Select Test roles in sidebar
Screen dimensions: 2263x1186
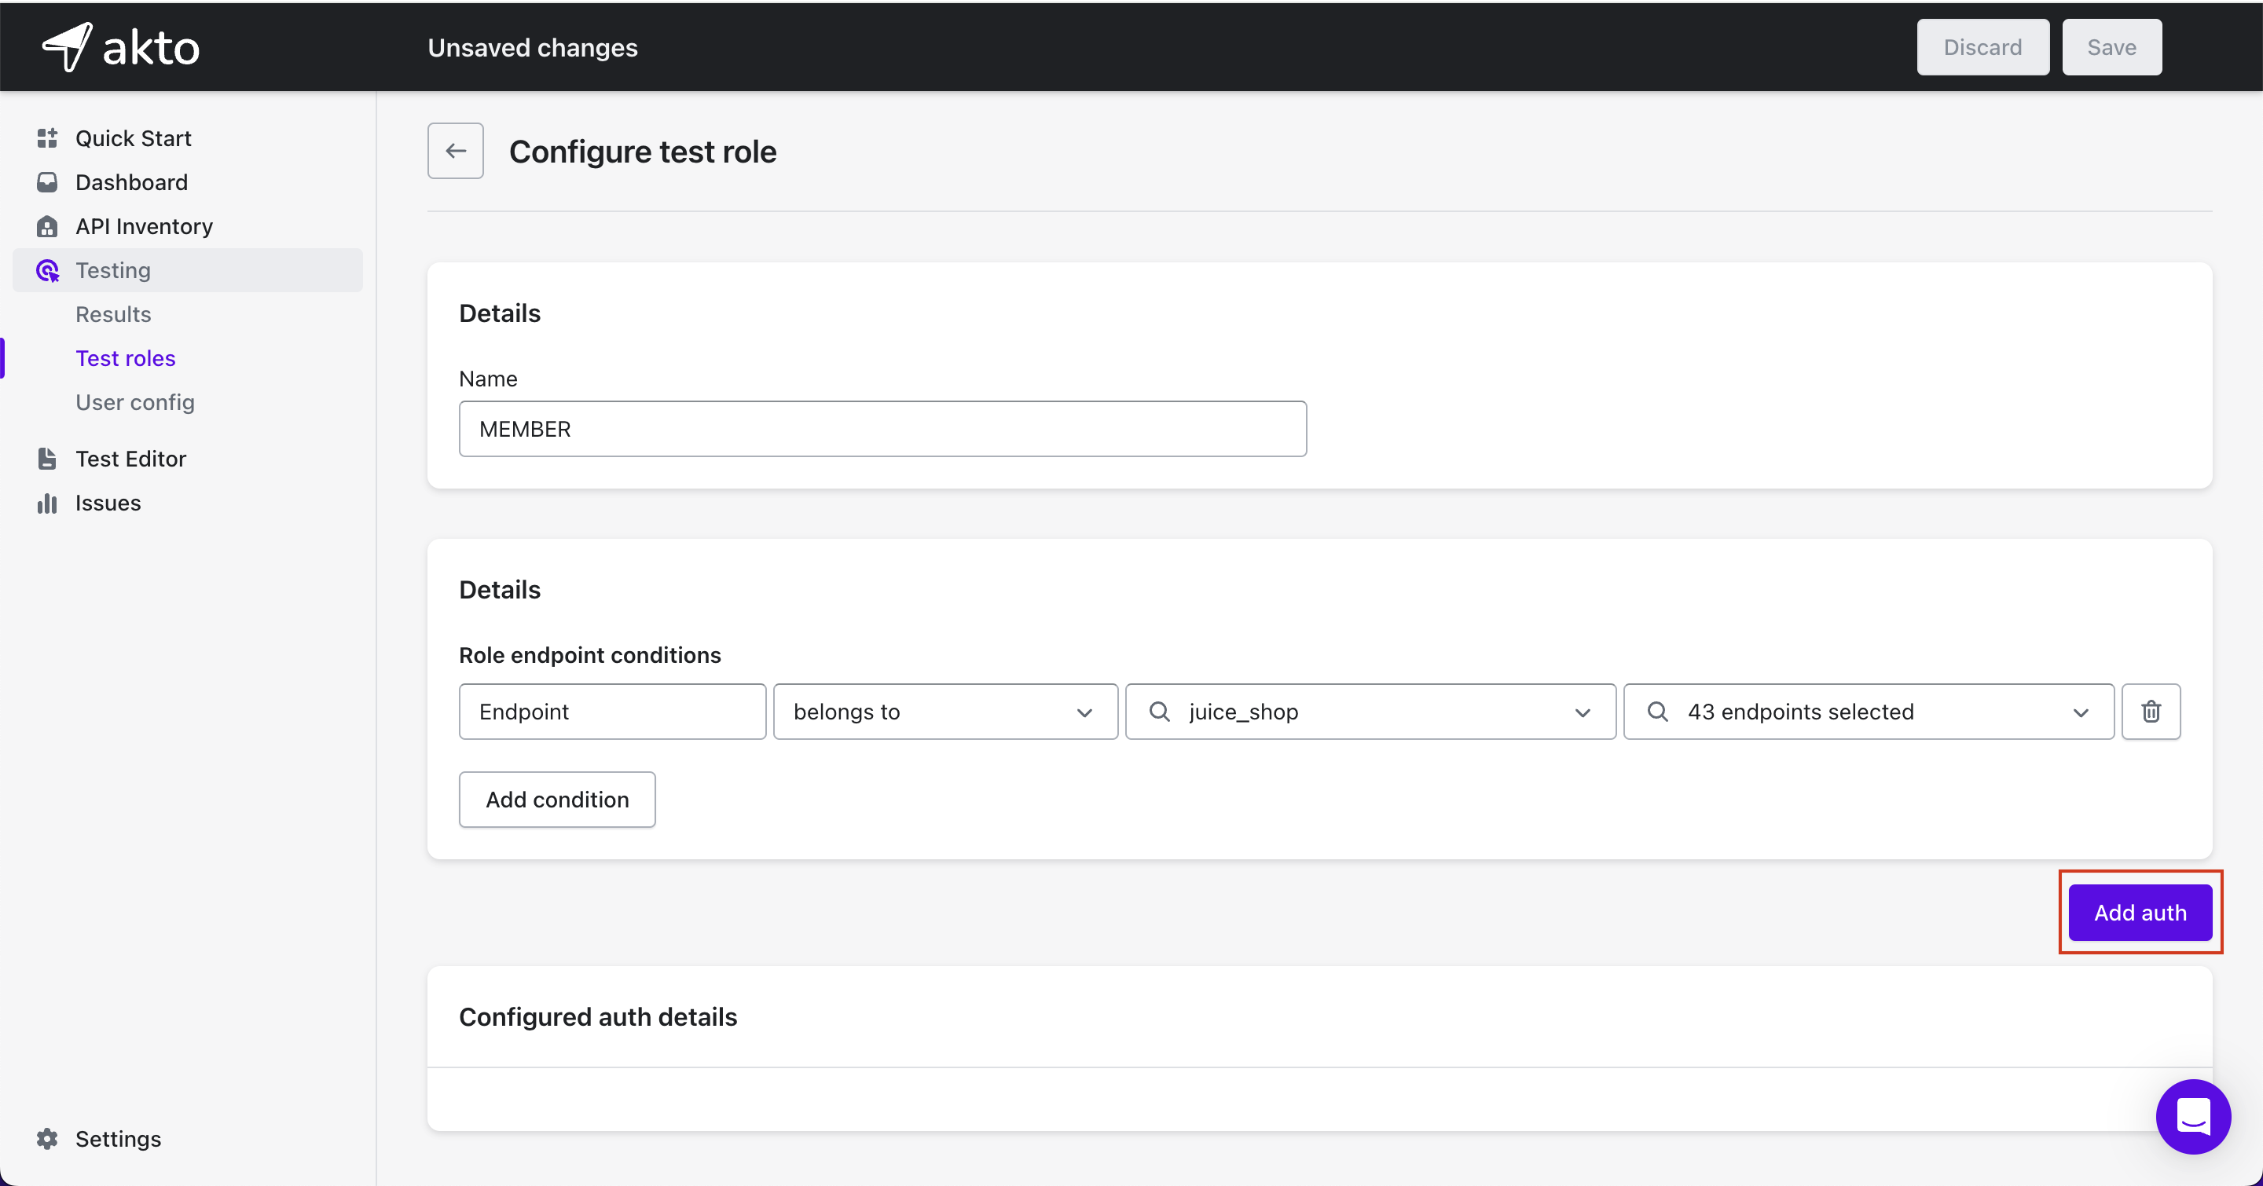click(126, 358)
